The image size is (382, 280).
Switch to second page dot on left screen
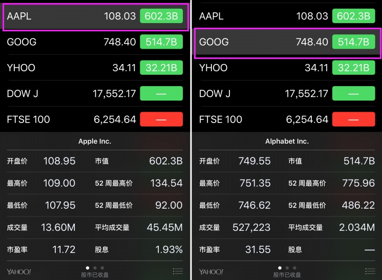95,268
